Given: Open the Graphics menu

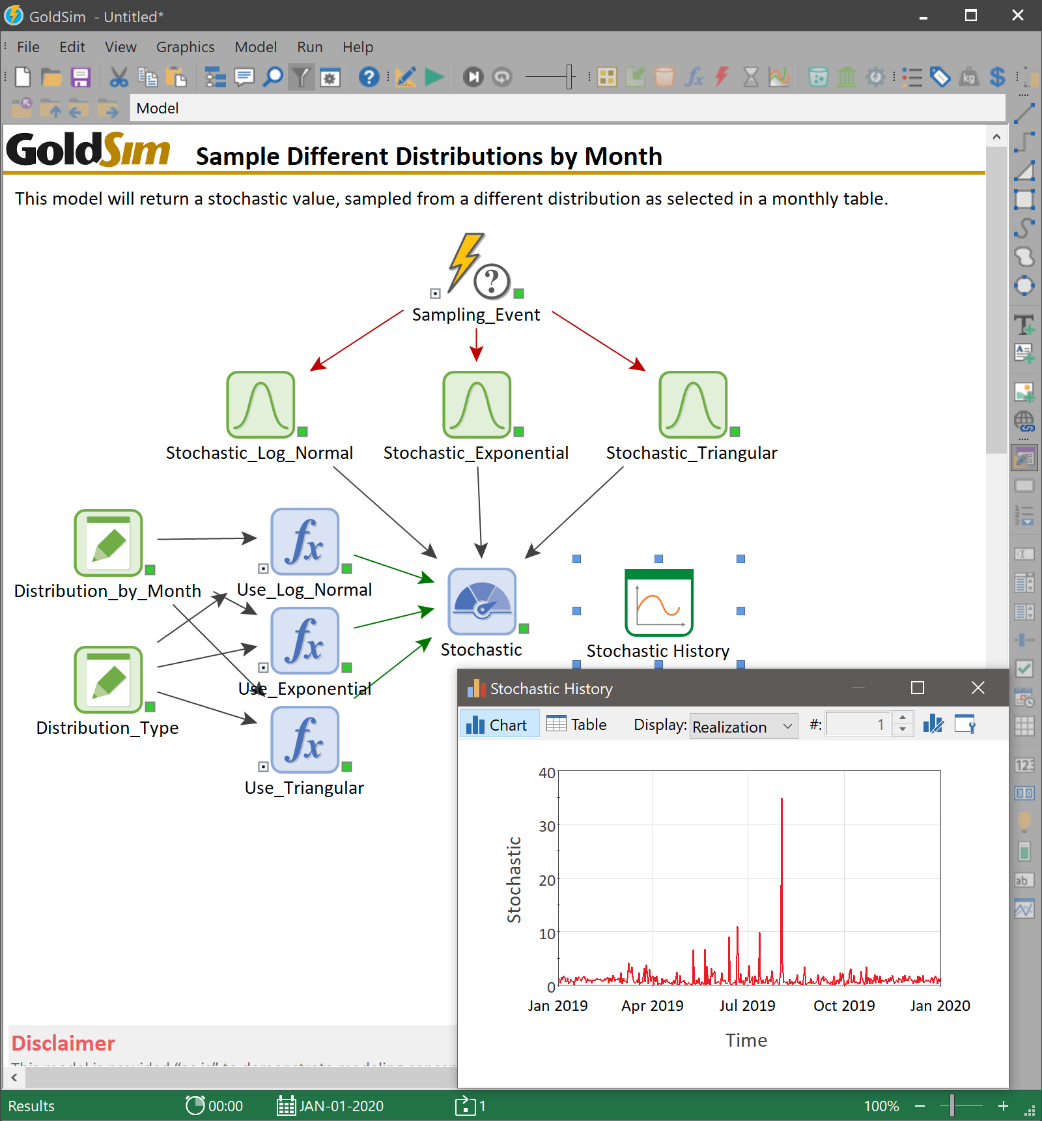Looking at the screenshot, I should [185, 46].
